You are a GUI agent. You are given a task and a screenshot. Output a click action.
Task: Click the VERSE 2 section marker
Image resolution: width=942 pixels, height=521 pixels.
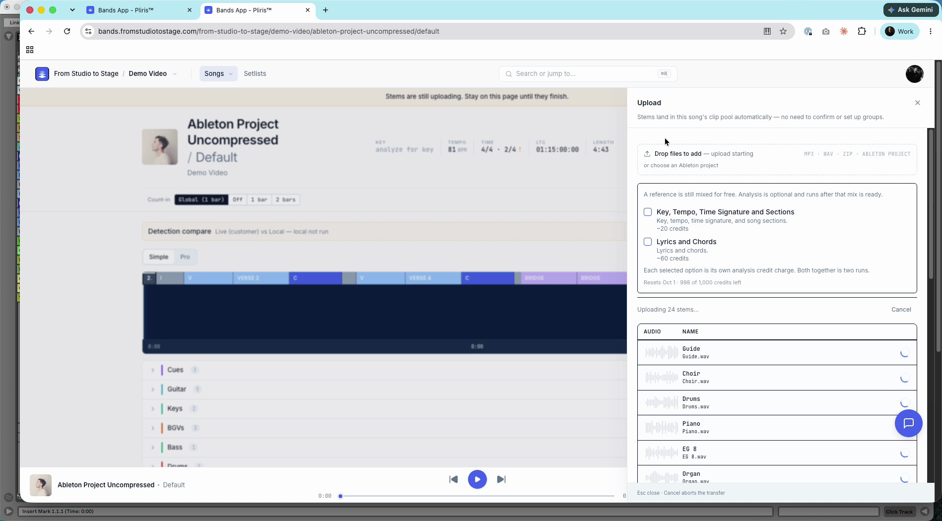261,278
